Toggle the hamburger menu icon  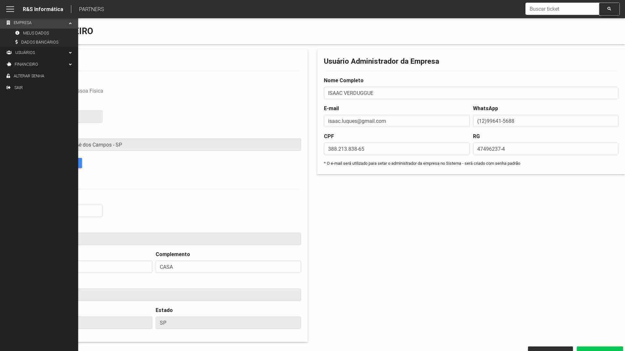[x=10, y=9]
